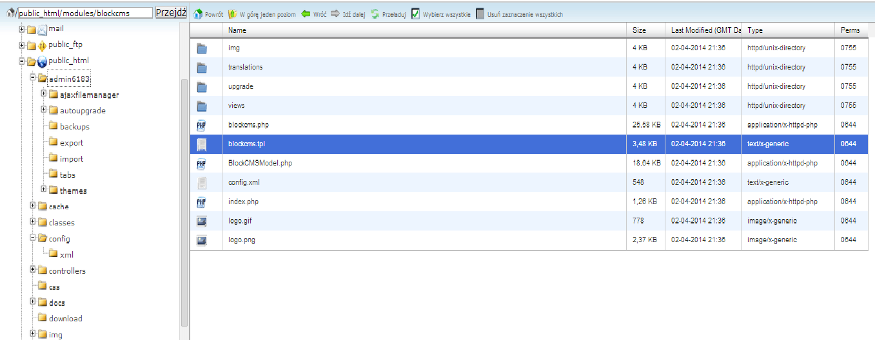Image resolution: width=875 pixels, height=340 pixels.
Task: Open the xml folder under config
Action: click(66, 255)
